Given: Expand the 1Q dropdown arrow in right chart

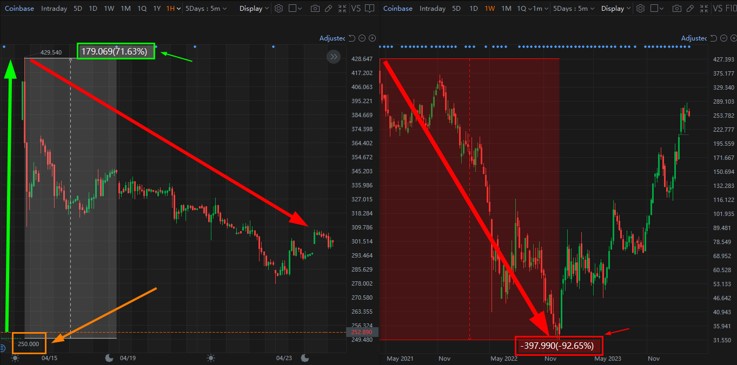Looking at the screenshot, I should click(529, 9).
